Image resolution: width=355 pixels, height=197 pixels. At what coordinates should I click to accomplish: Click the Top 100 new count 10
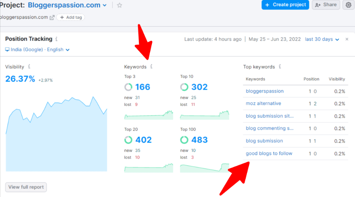[x=193, y=151]
